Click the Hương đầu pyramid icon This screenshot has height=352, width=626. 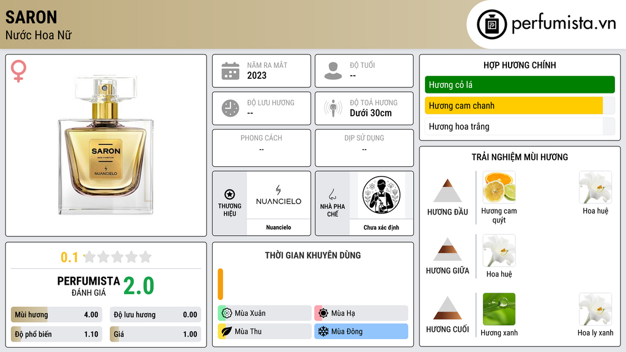click(447, 191)
